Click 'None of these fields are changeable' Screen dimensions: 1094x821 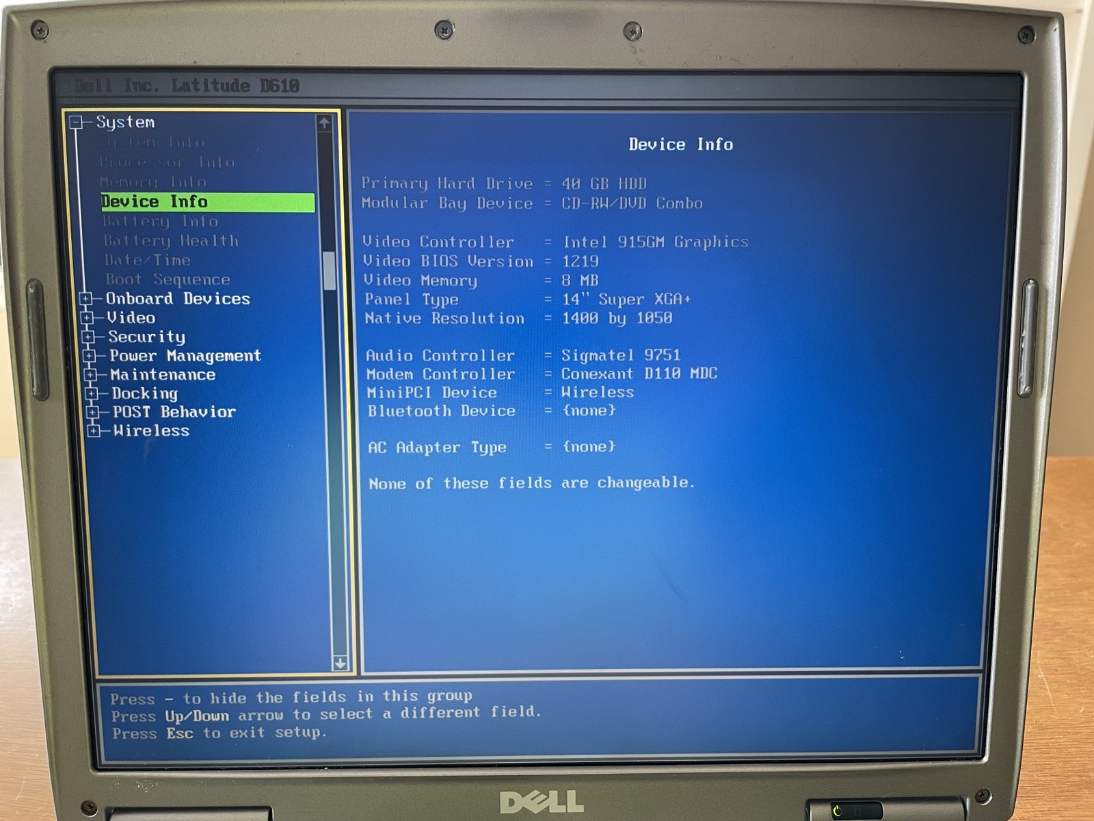coord(531,484)
